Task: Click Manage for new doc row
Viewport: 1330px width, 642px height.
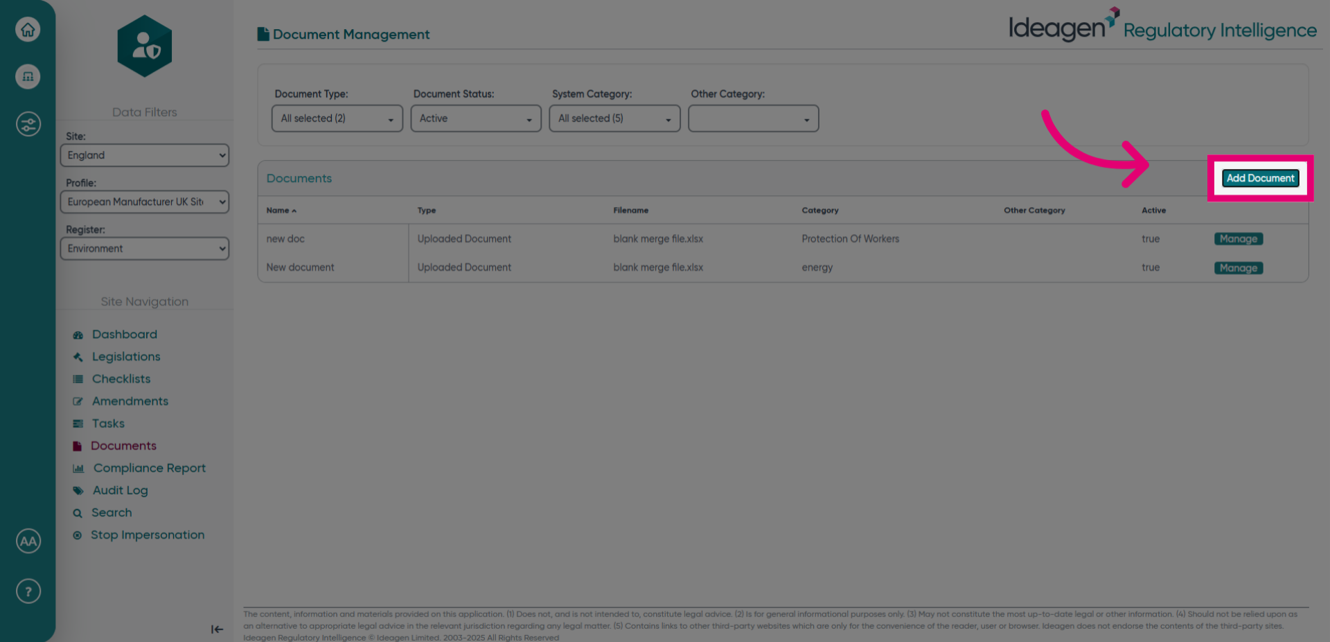Action: pyautogui.click(x=1239, y=239)
